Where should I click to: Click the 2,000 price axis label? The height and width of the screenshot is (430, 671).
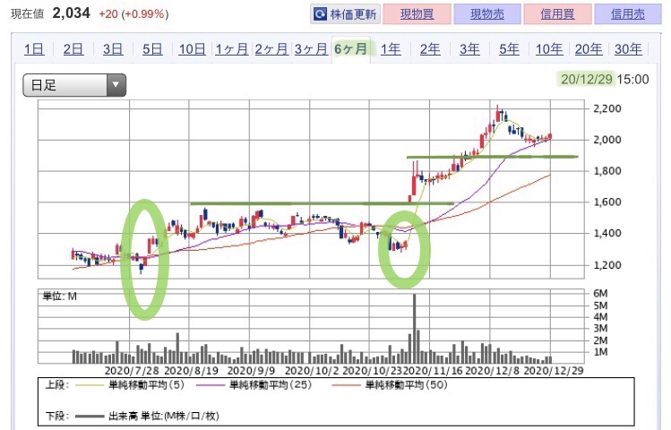[606, 140]
